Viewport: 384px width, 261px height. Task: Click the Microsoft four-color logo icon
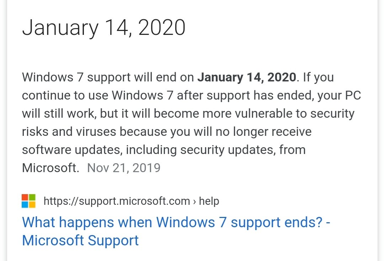coord(28,201)
